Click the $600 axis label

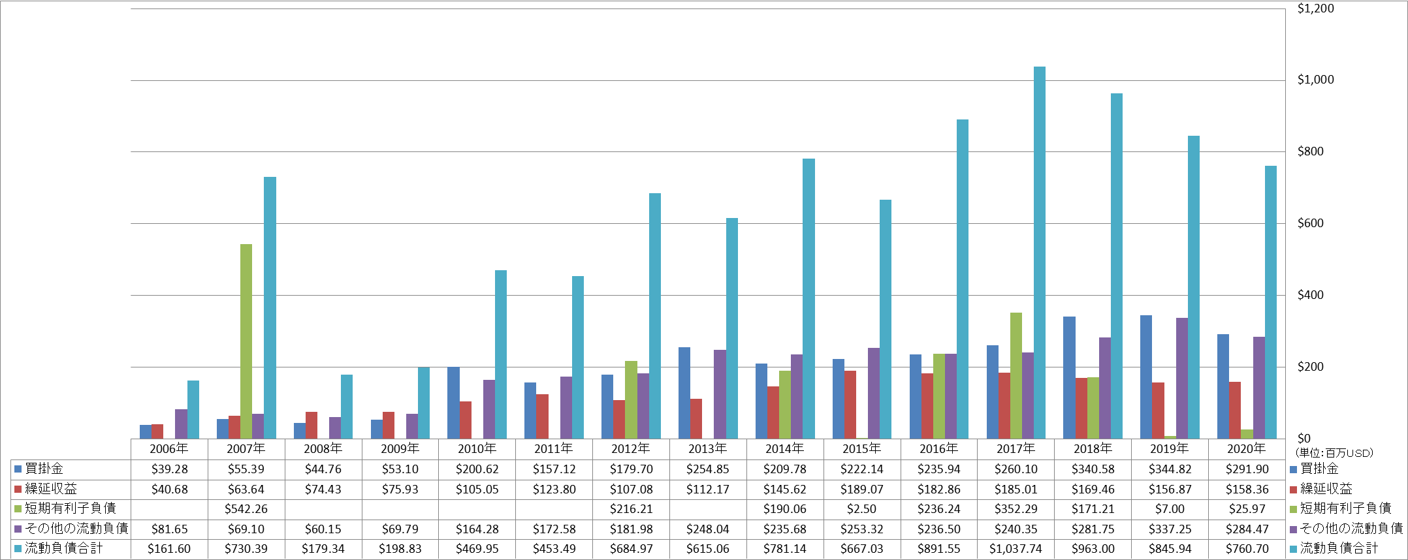(1310, 223)
